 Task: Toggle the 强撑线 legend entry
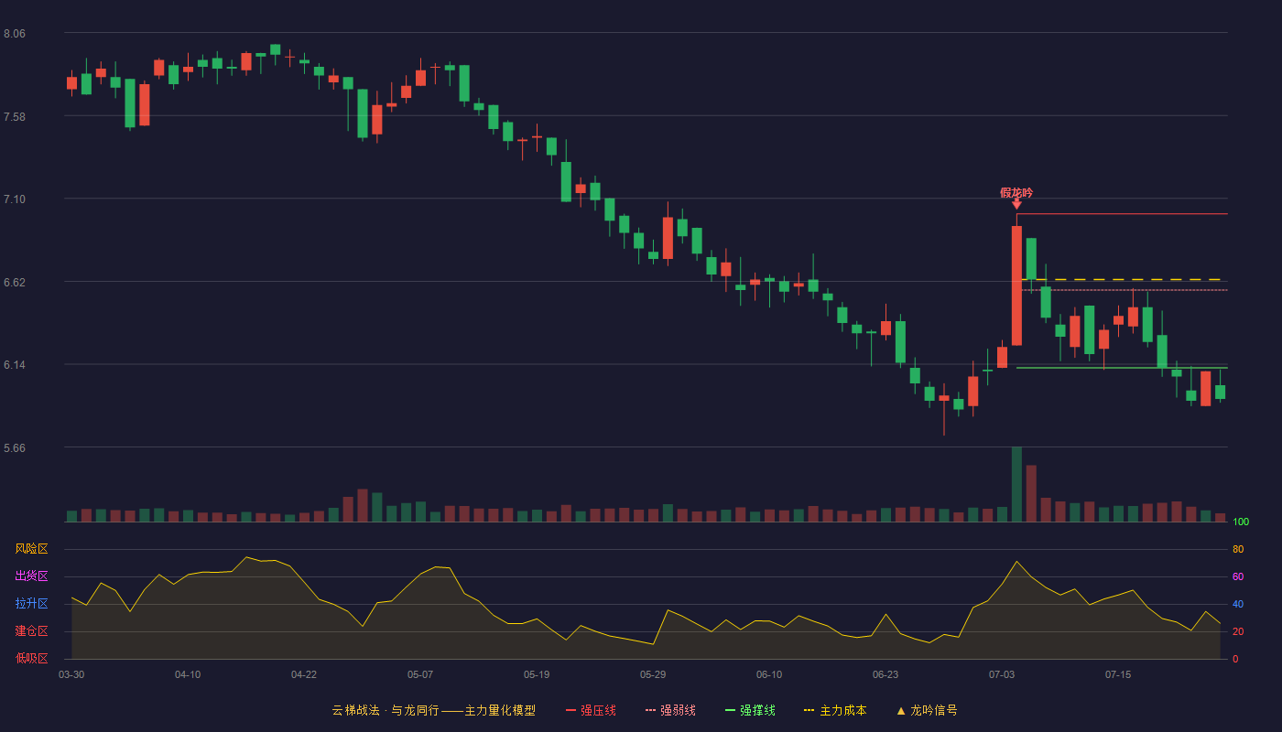(750, 710)
